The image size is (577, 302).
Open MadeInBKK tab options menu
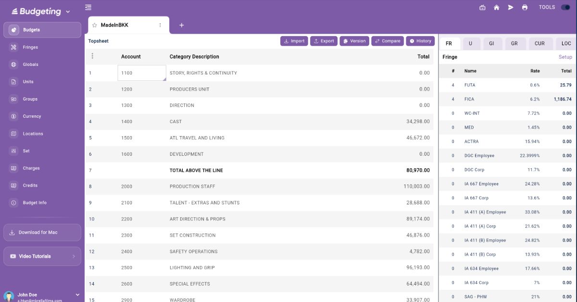point(160,25)
